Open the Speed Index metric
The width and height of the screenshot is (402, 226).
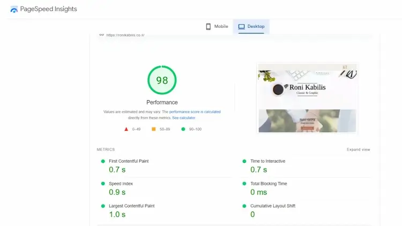(x=121, y=184)
